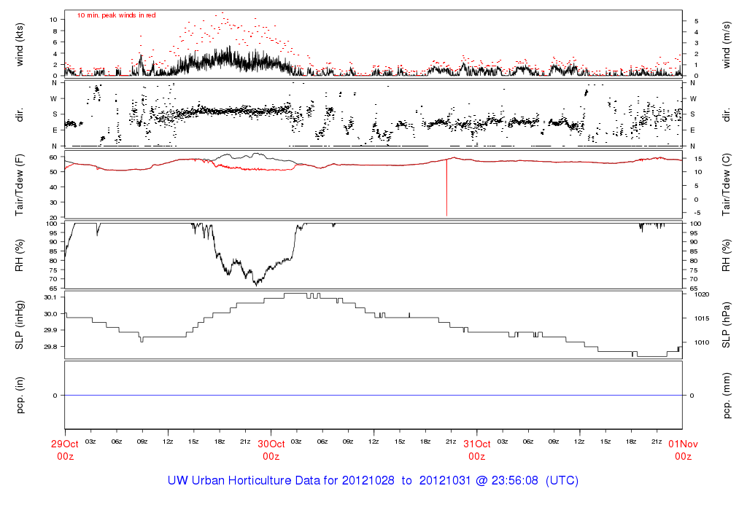Click the '21z' time label after 31Oct
747x510 pixels.
click(657, 442)
